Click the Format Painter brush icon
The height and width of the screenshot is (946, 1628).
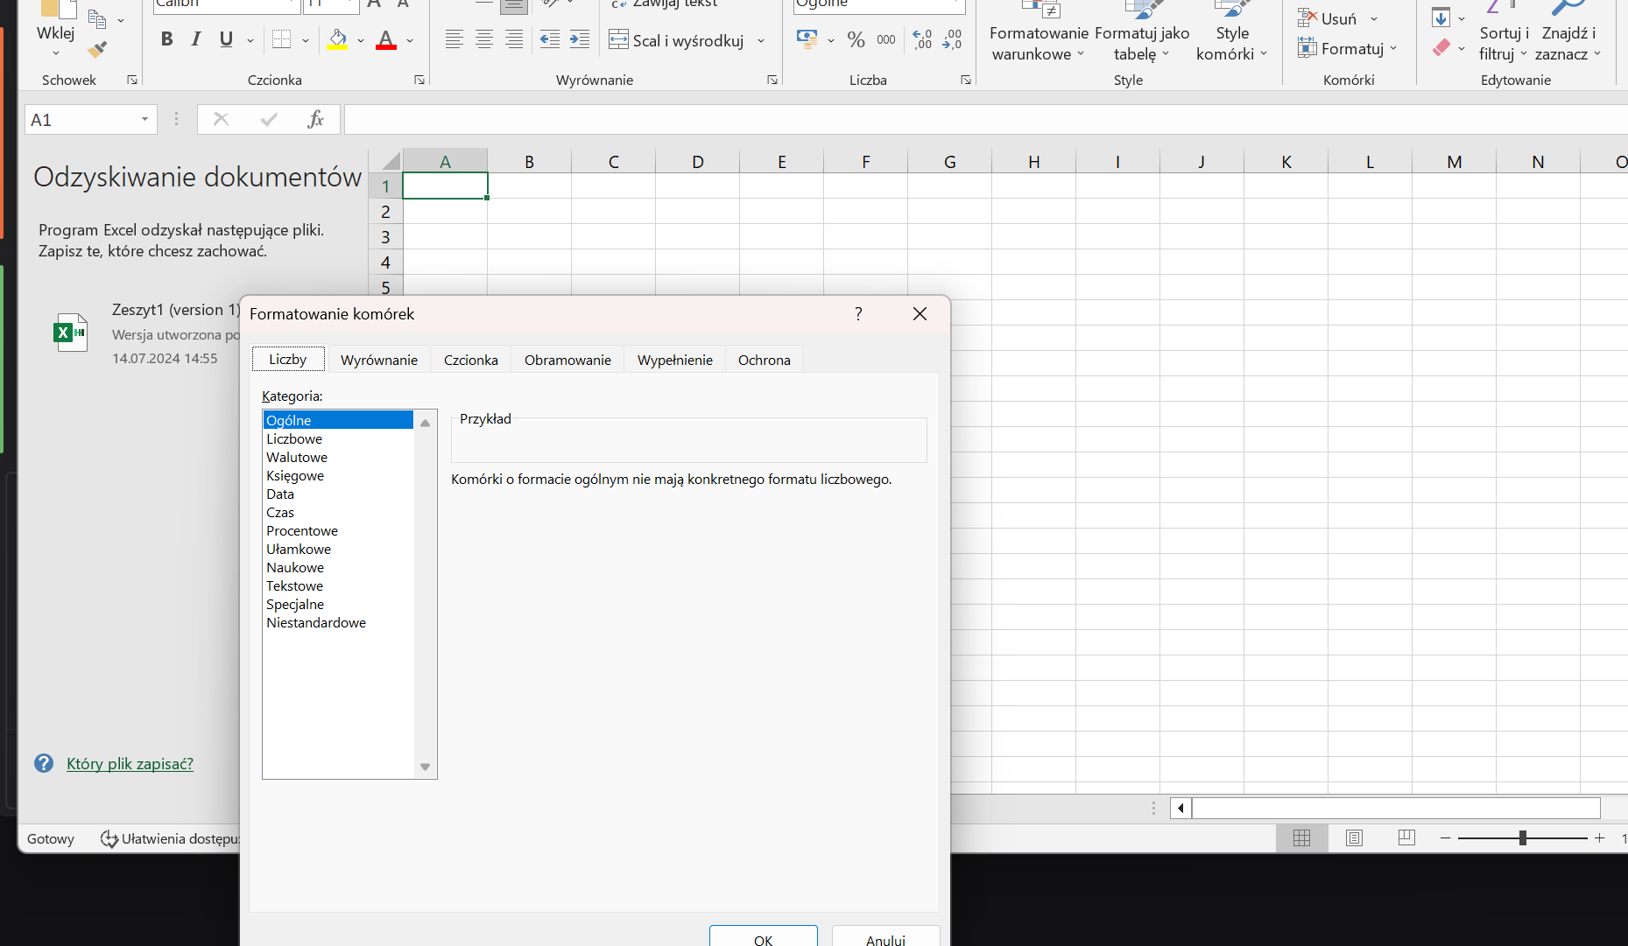(98, 50)
